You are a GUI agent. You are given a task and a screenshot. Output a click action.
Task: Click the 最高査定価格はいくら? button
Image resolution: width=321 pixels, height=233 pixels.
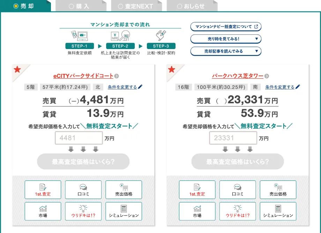click(x=83, y=161)
